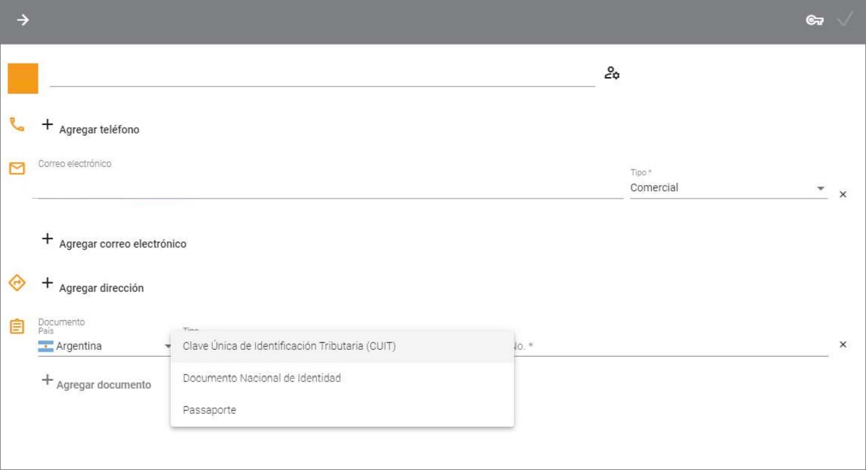Remove the email row with X
866x470 pixels.
pyautogui.click(x=843, y=194)
